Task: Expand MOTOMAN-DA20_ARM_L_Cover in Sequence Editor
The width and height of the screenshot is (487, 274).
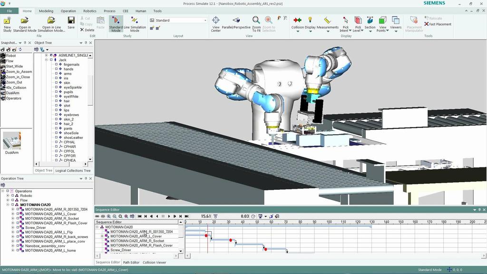Action: [102, 236]
